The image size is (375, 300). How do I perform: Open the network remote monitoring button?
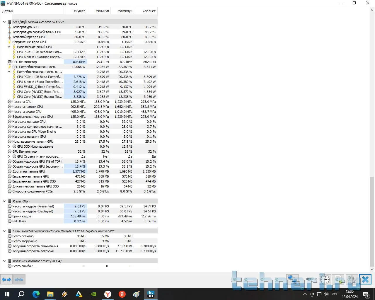click(x=292, y=279)
